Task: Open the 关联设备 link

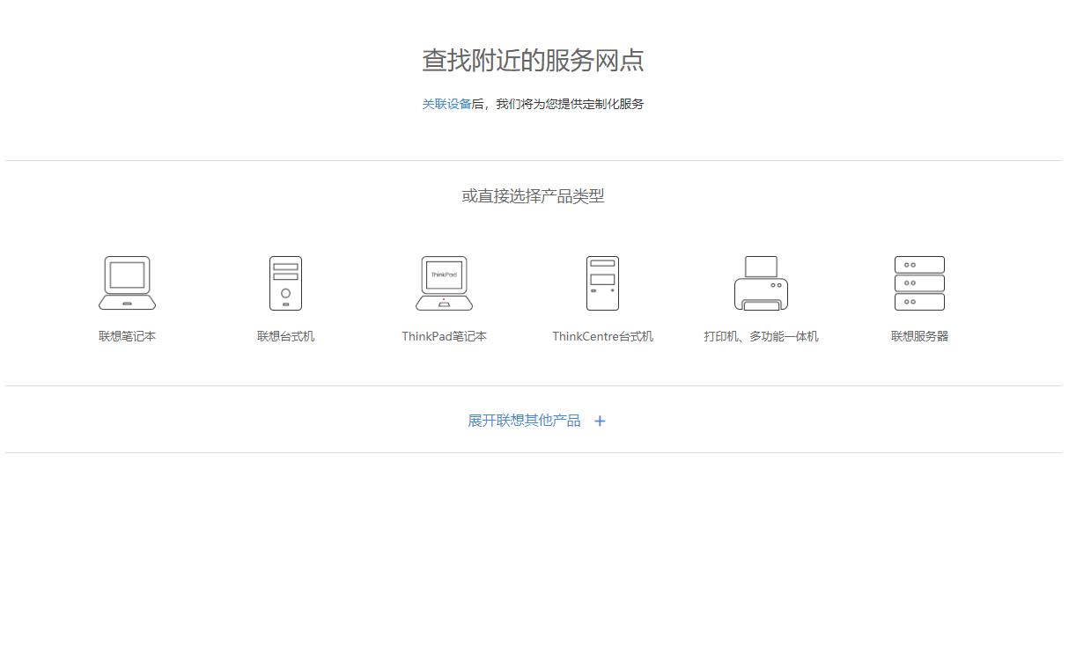Action: (x=447, y=104)
